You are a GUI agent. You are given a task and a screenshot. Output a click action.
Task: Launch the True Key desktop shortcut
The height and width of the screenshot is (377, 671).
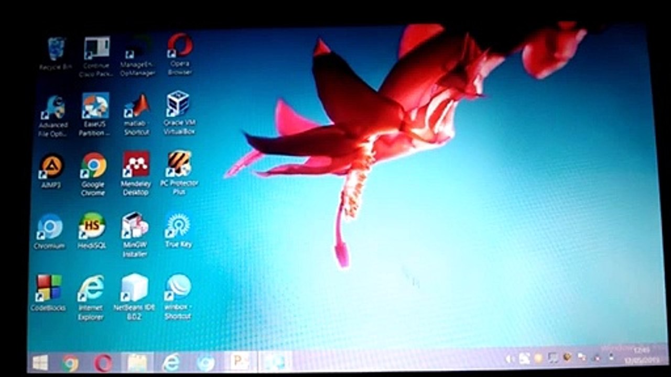pyautogui.click(x=178, y=230)
